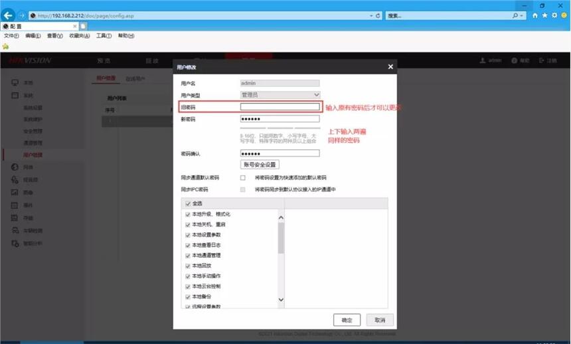Screen dimensions: 571x344
Task: Click the 确定 confirm button
Action: [347, 320]
